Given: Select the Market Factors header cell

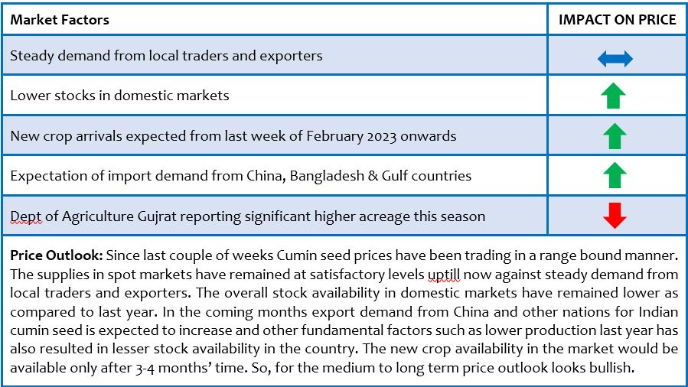Looking at the screenshot, I should (275, 20).
